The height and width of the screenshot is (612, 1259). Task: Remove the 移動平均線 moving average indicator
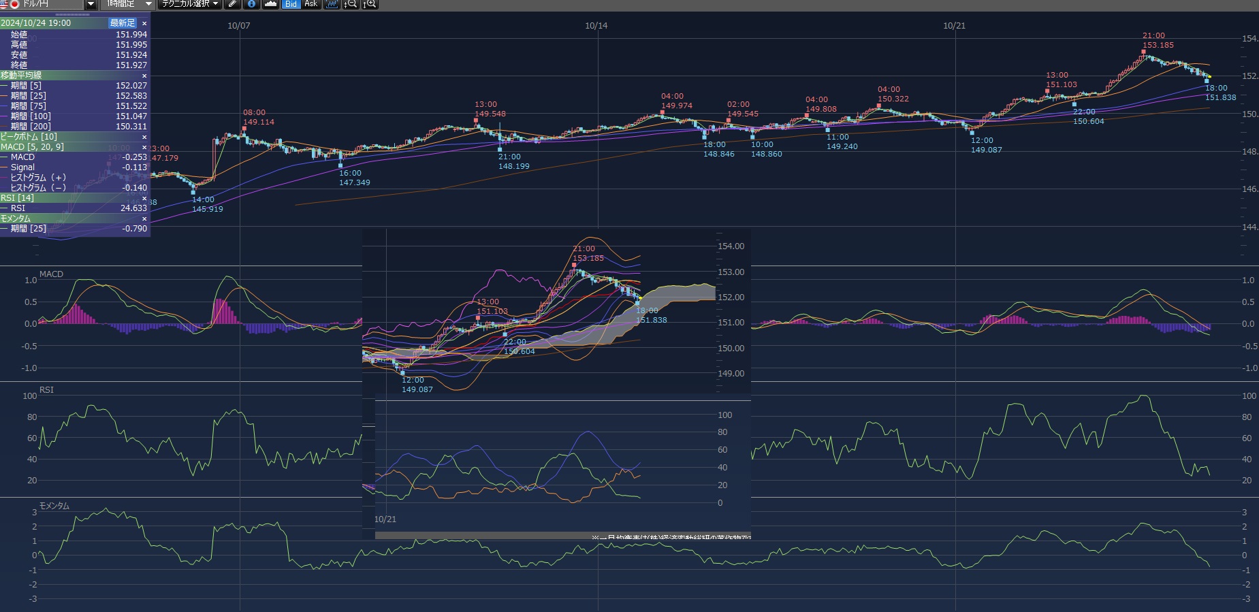[144, 76]
